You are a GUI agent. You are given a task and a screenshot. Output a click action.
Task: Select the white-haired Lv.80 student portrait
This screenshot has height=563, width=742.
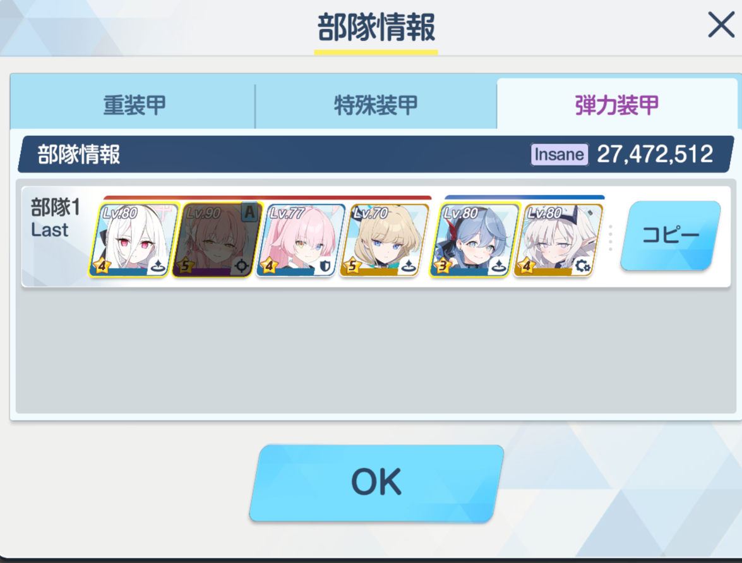pos(135,239)
